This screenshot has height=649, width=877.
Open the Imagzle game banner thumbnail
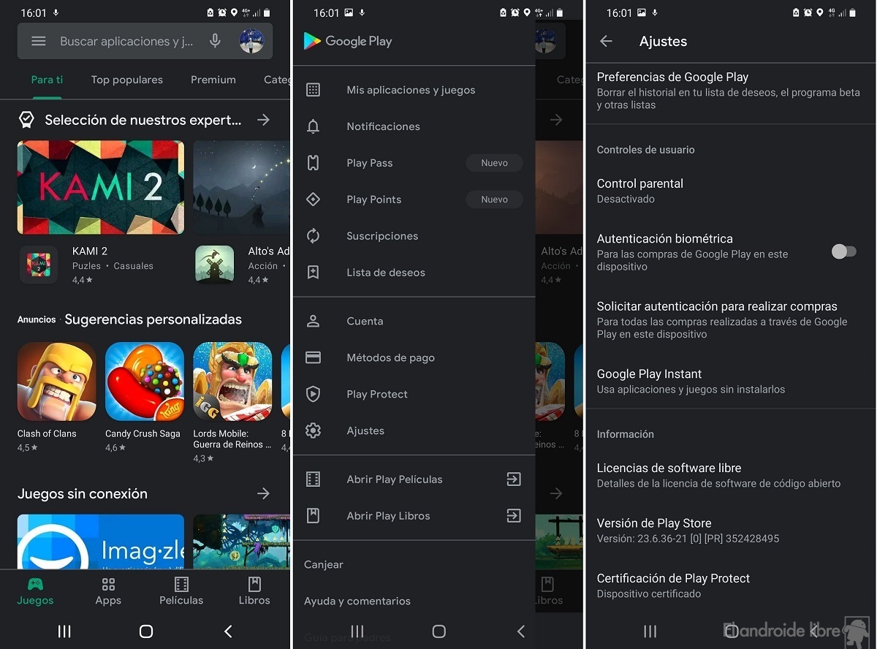[x=101, y=542]
